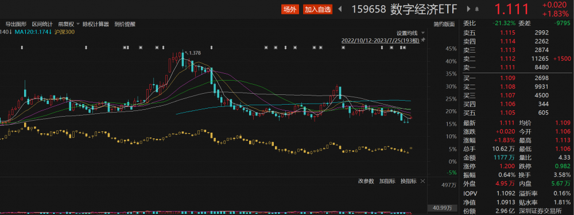Viewport: 574px width, 215px height.
Task: Click the 外盘 value 4.95万
Action: pos(506,184)
